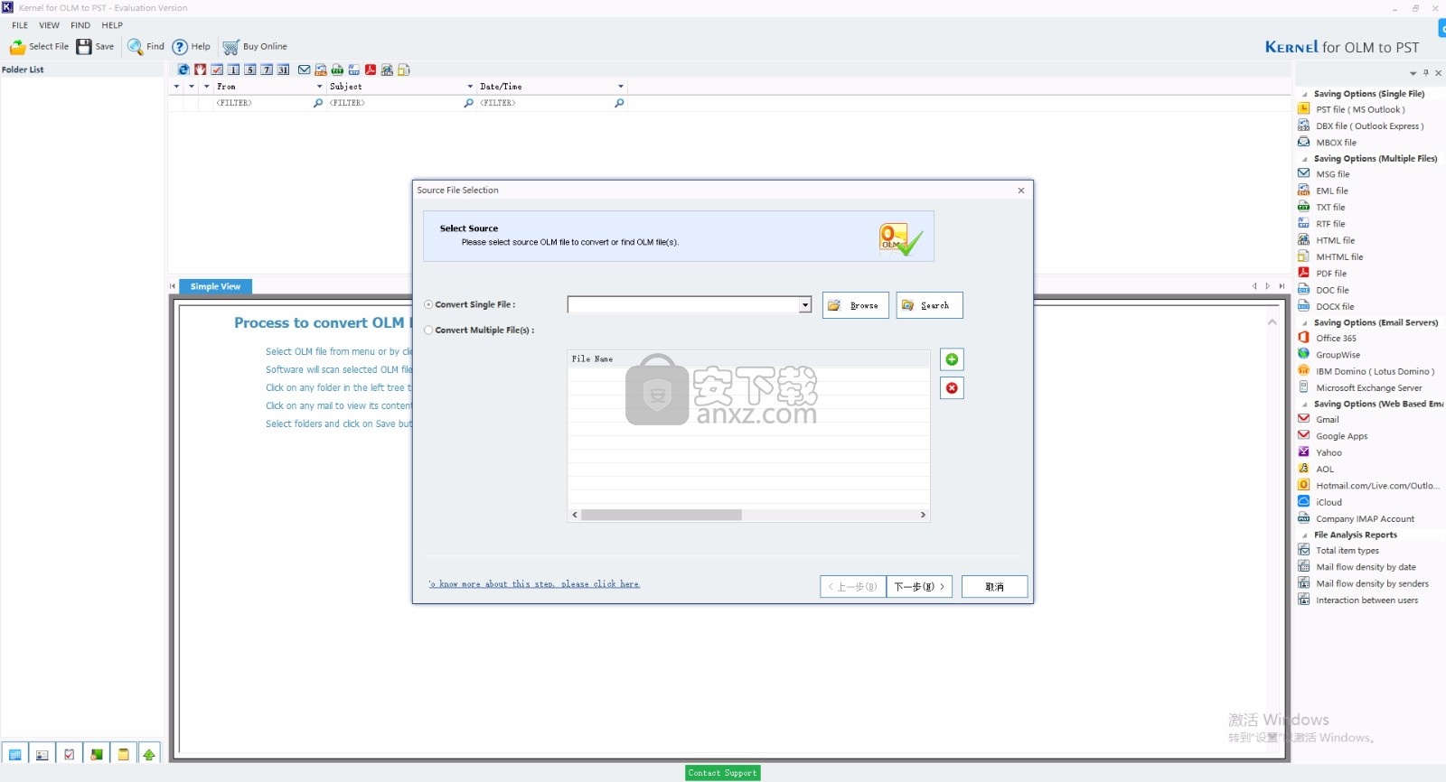Open the HELP menu
Image resolution: width=1446 pixels, height=782 pixels.
(x=112, y=25)
